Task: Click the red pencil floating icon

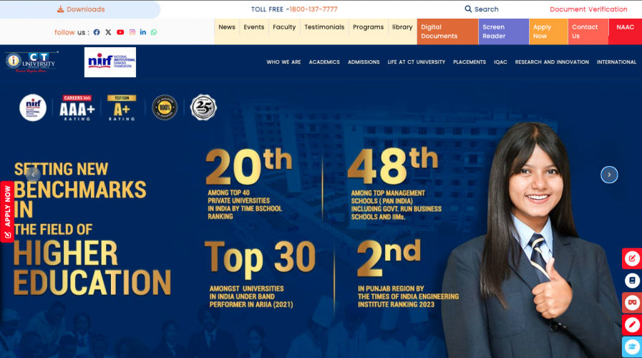Action: click(632, 325)
